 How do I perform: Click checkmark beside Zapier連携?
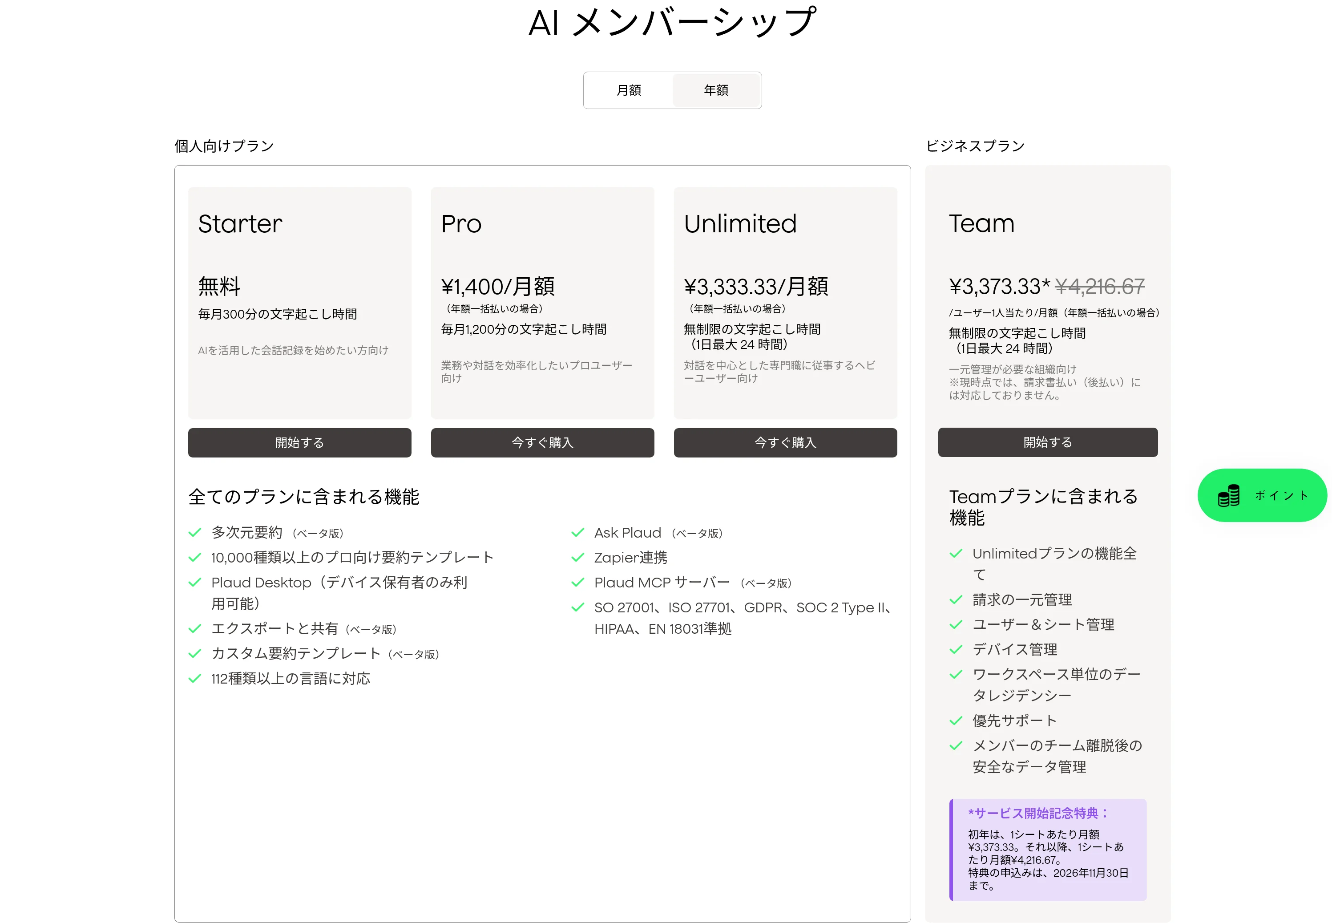tap(577, 558)
